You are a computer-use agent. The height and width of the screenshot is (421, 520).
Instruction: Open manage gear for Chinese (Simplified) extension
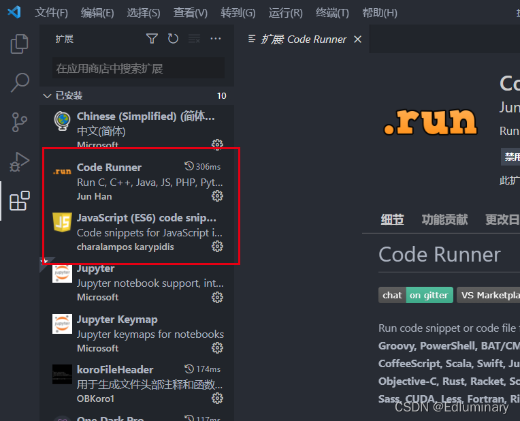217,144
